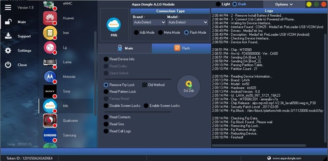This screenshot has width=328, height=161.
Task: Click the Do Job gear icon
Action: [x=189, y=84]
